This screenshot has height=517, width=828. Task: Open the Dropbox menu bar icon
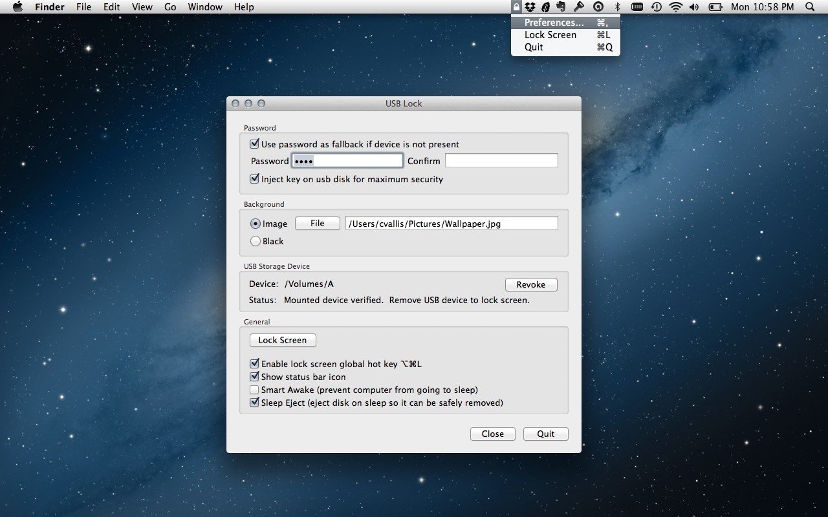click(530, 7)
